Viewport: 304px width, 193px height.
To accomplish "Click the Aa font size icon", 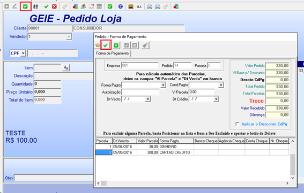I will coord(139,6).
